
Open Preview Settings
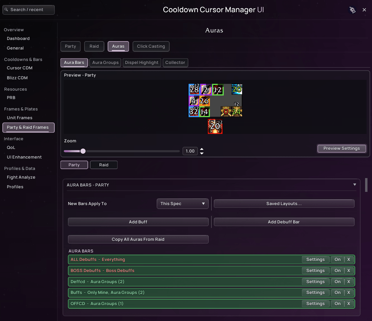pos(342,148)
